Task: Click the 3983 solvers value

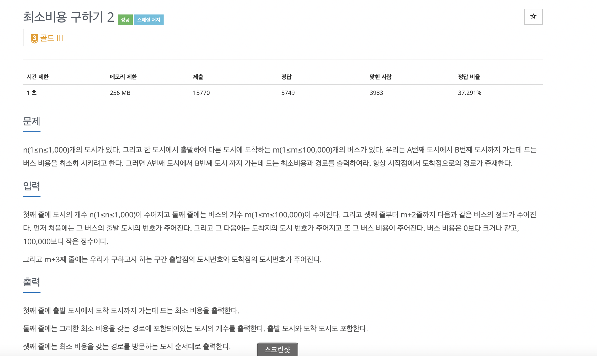Action: (376, 93)
